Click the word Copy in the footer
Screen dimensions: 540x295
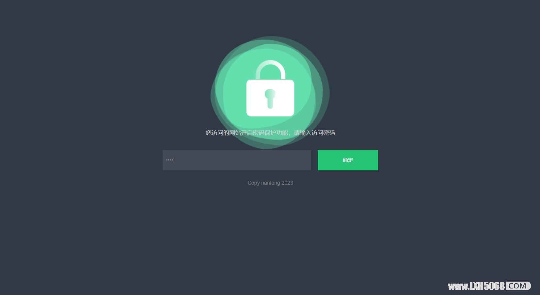coord(254,183)
